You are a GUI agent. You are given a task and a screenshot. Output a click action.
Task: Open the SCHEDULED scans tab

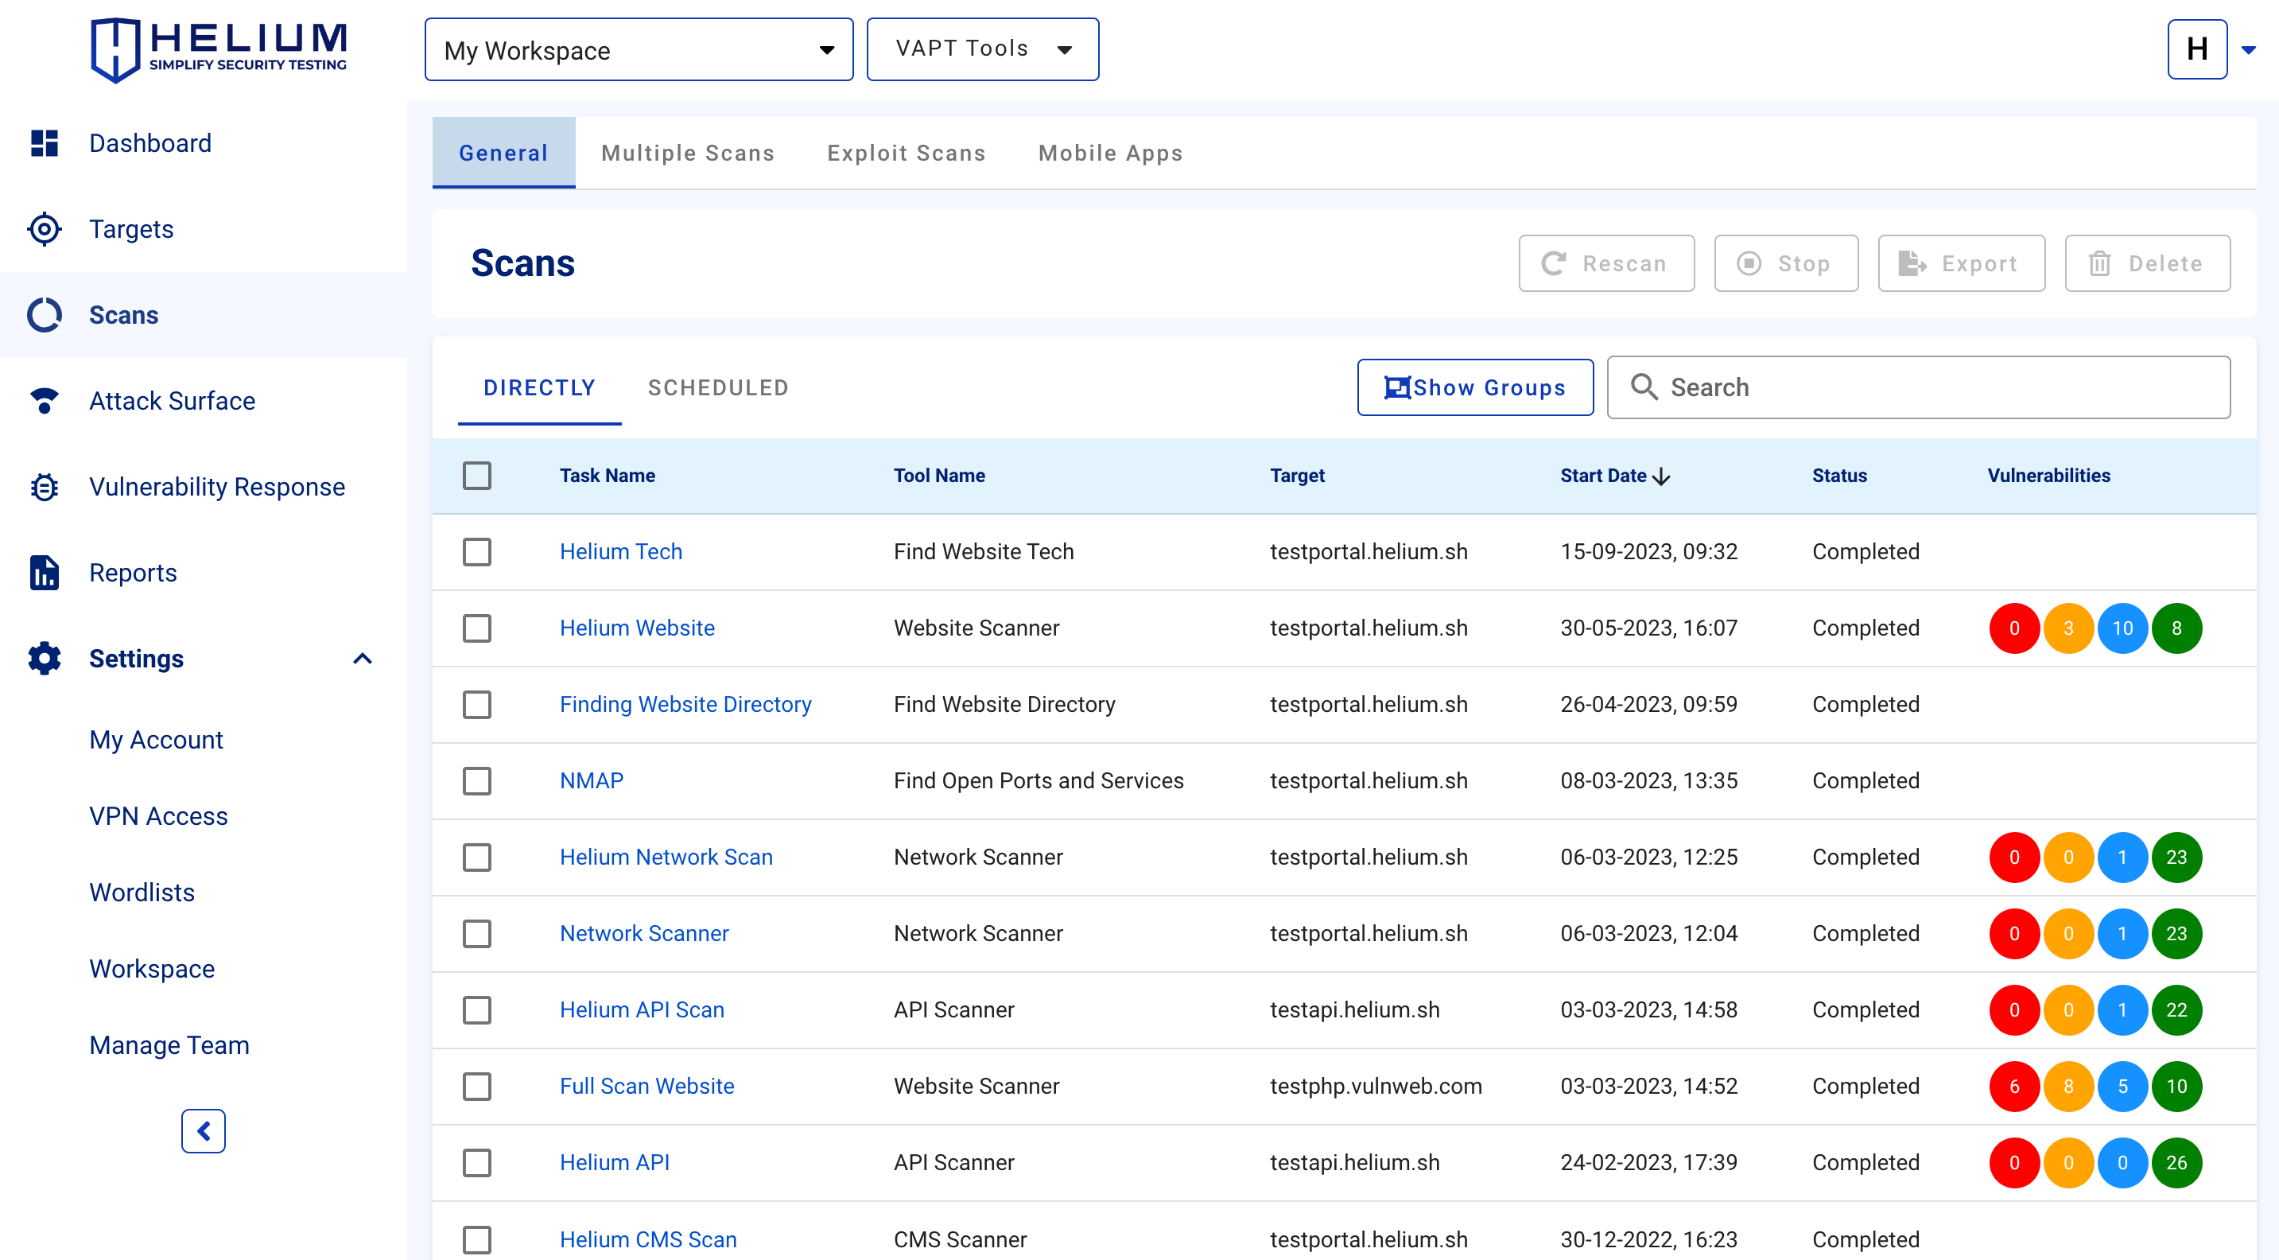[x=717, y=387]
